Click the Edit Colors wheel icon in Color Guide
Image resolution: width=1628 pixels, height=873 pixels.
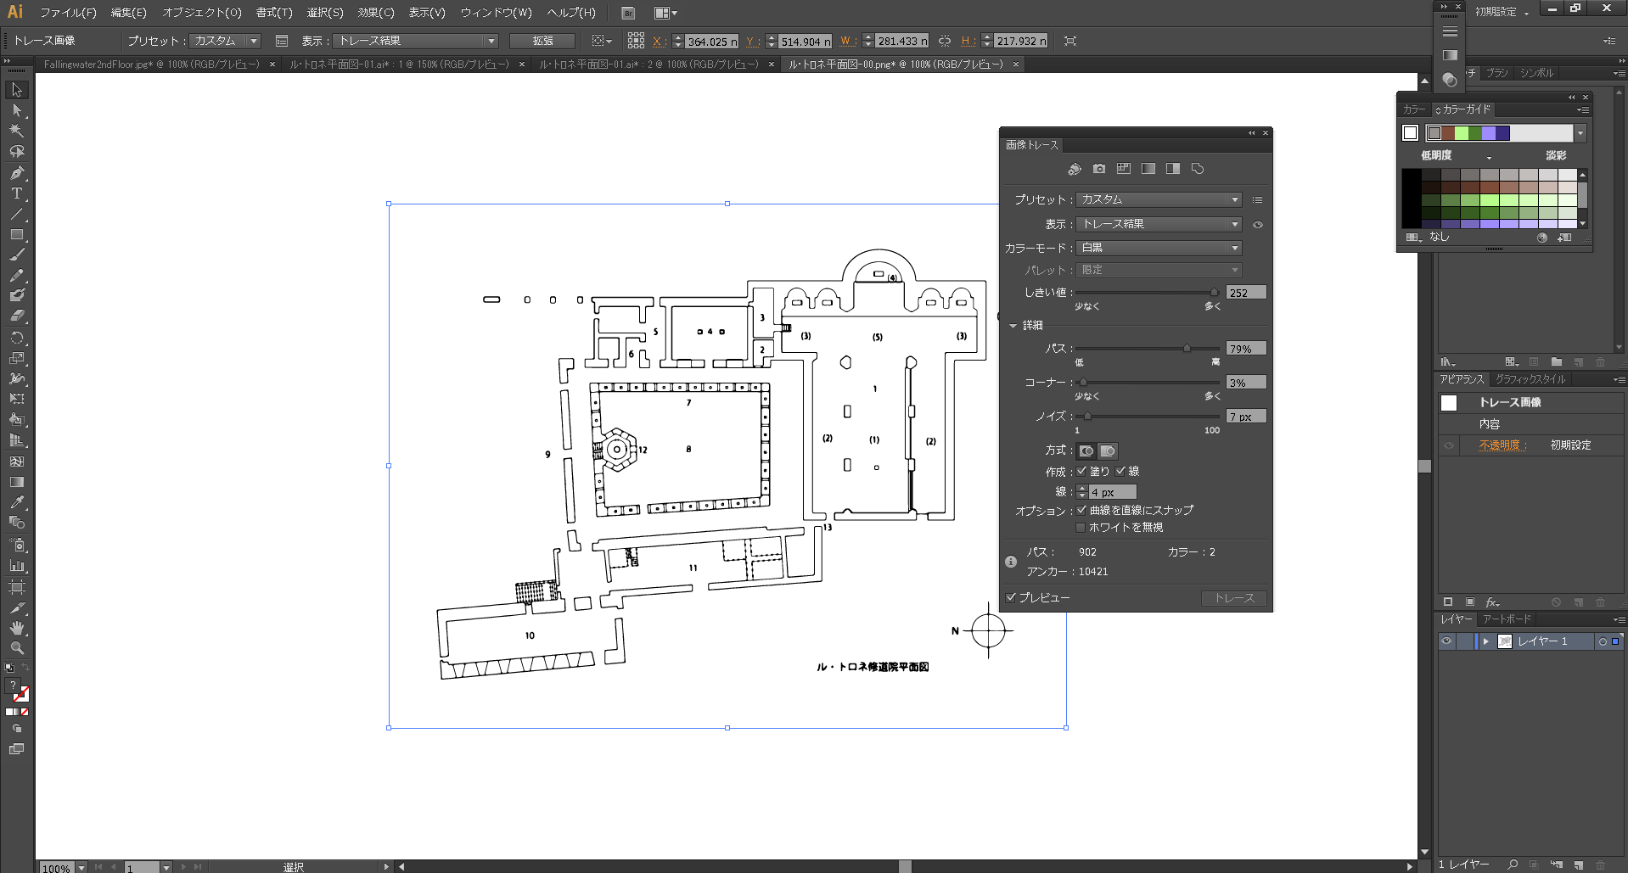(x=1542, y=238)
